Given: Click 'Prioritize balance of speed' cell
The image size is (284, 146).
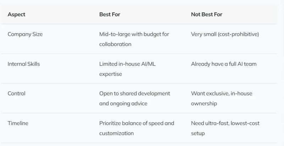Looking at the screenshot, I should 137,123.
